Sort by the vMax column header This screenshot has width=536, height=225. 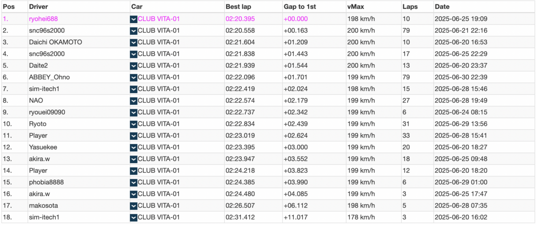356,7
